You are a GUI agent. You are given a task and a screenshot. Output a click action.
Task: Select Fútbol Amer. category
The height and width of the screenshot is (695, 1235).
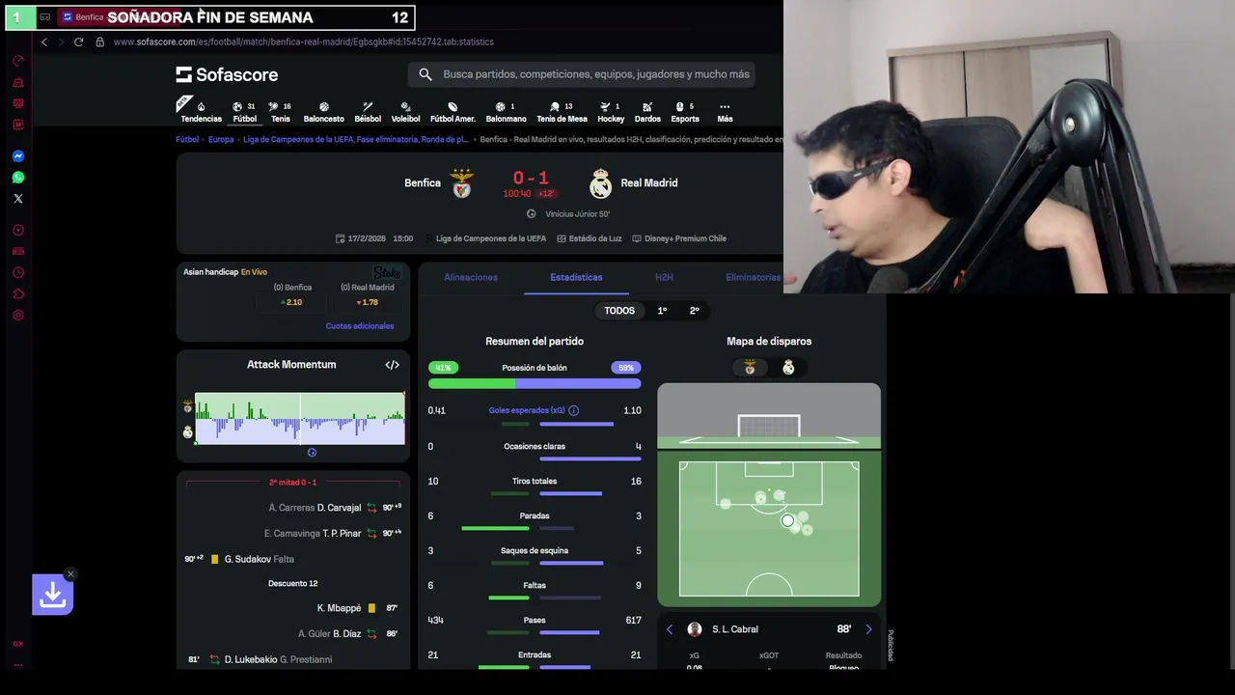point(453,112)
